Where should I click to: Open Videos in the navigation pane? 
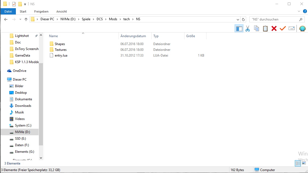20,119
